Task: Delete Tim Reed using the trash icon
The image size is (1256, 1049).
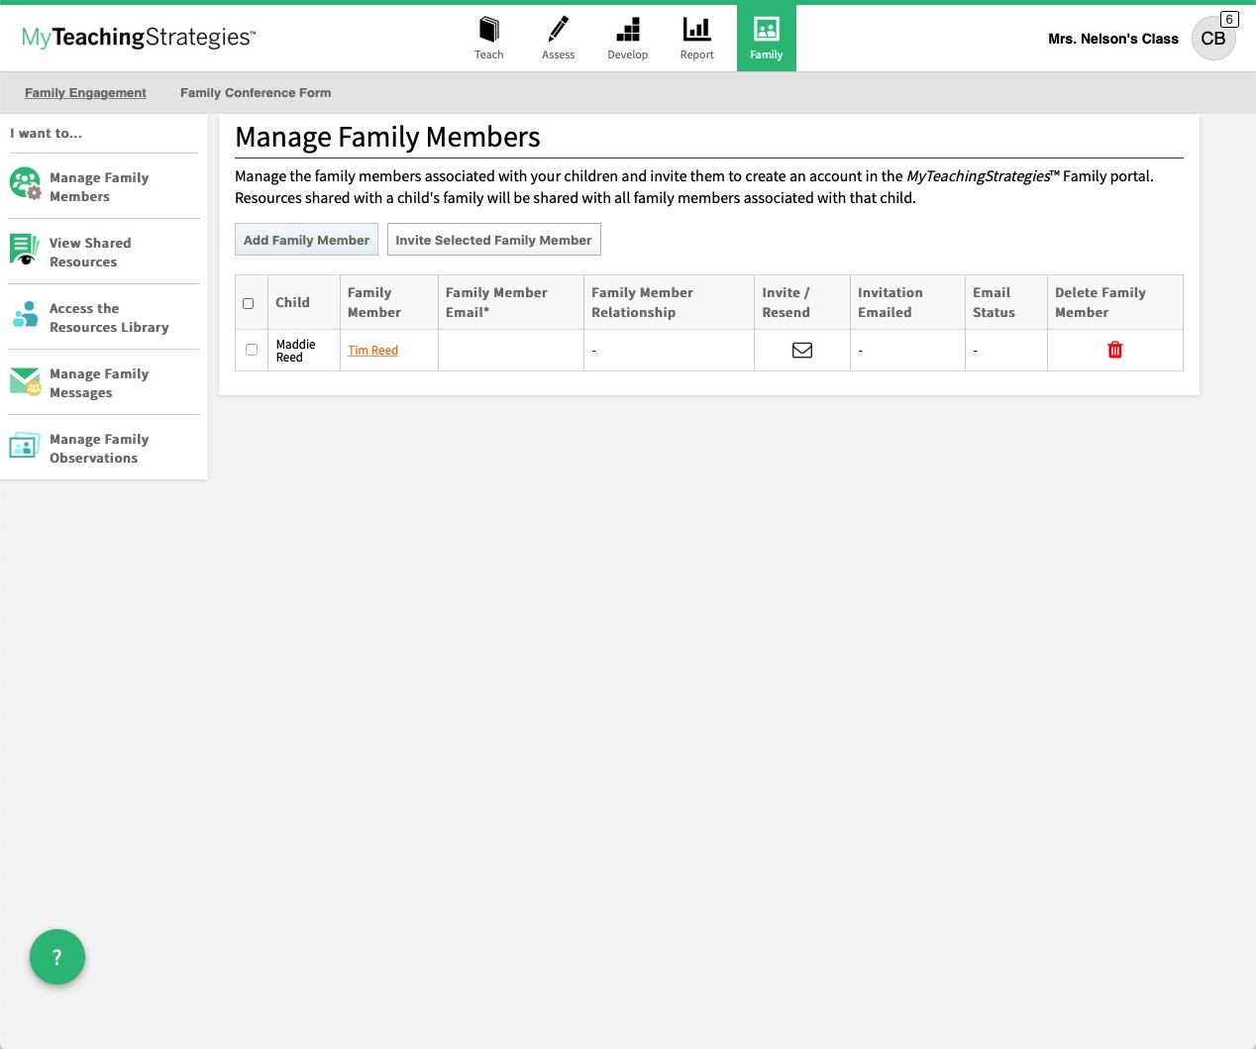Action: tap(1114, 350)
